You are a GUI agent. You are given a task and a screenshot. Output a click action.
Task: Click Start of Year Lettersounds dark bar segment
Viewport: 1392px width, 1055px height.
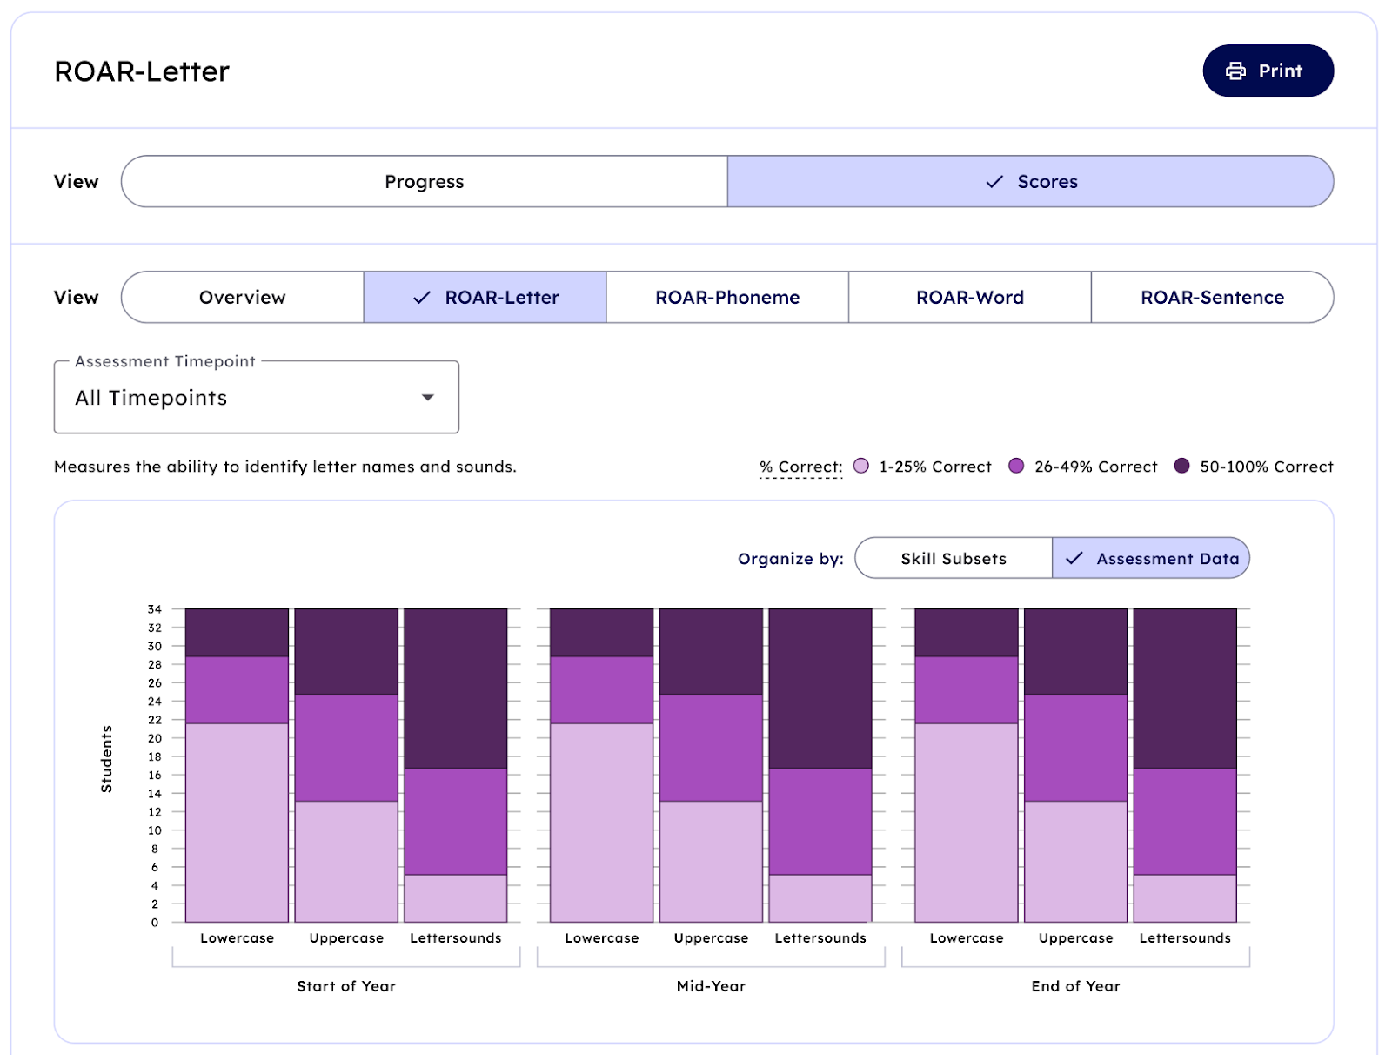click(x=456, y=688)
